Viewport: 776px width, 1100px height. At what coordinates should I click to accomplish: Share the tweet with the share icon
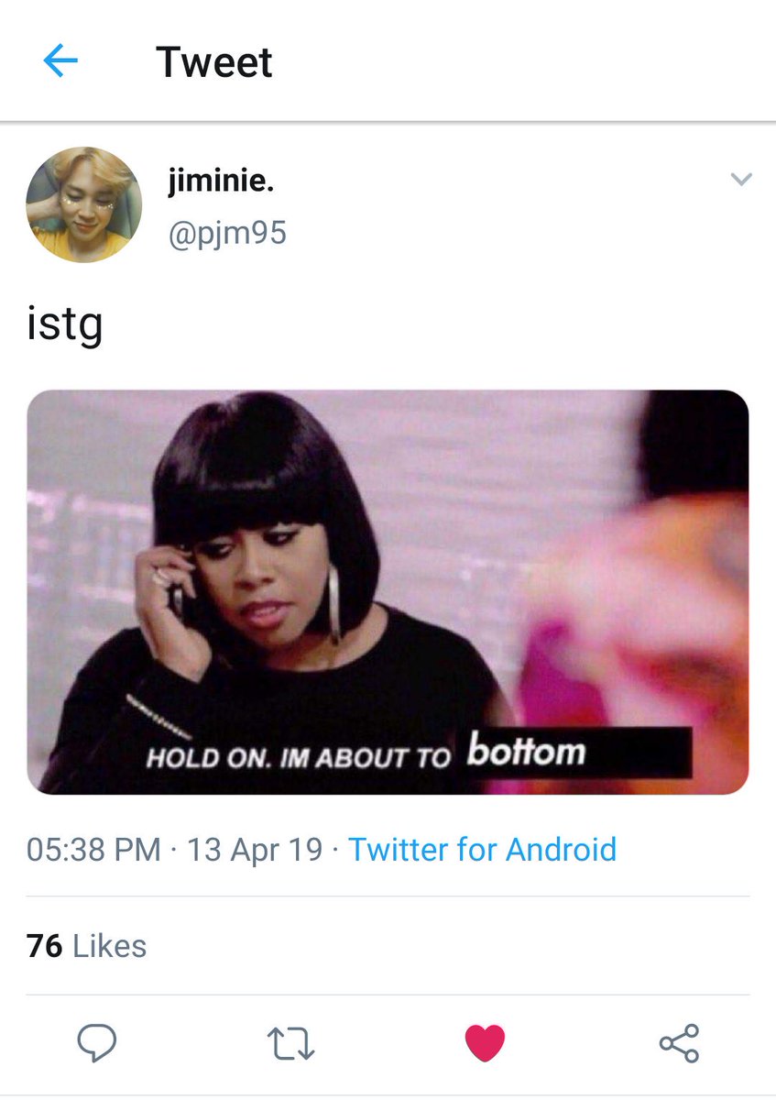click(x=679, y=1043)
